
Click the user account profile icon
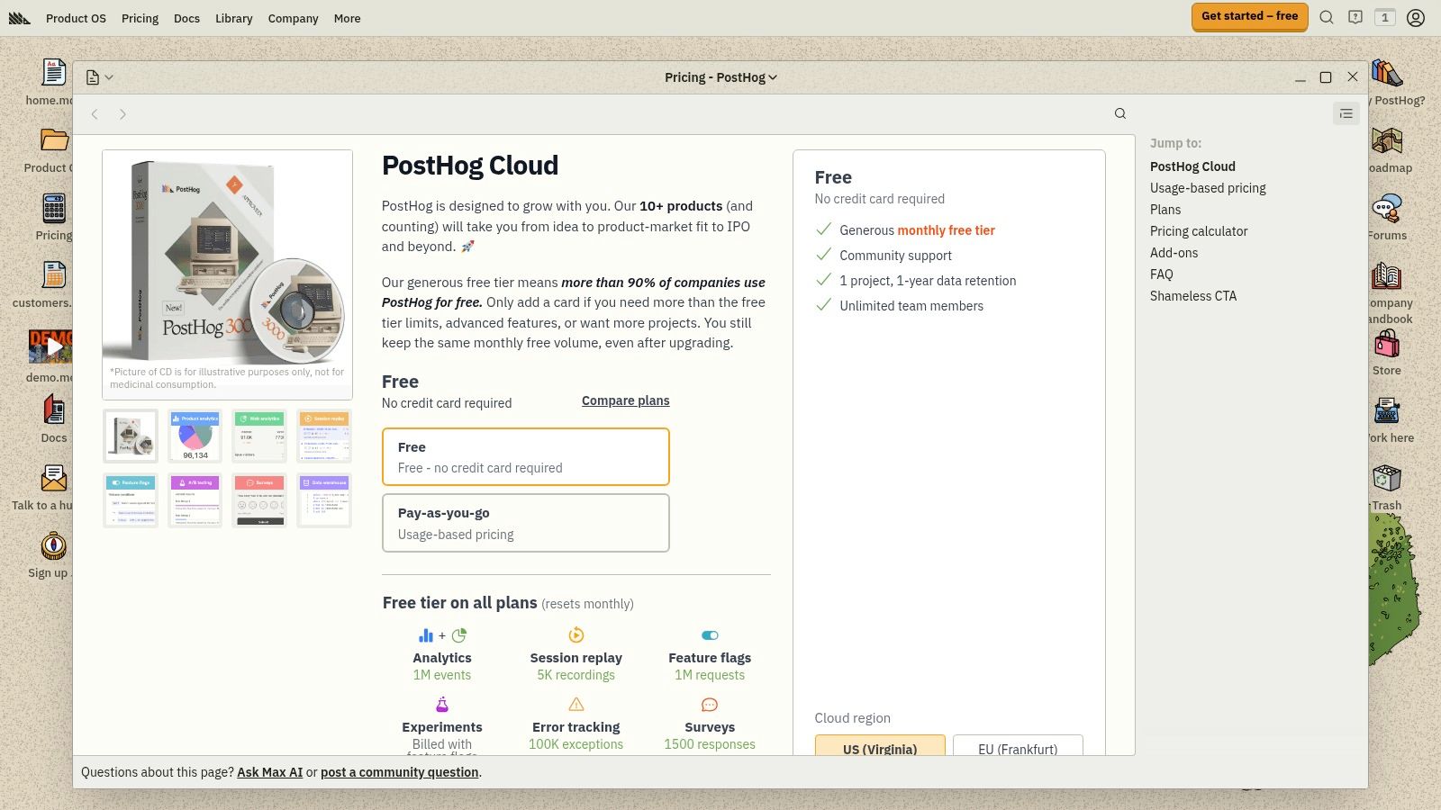click(1416, 17)
